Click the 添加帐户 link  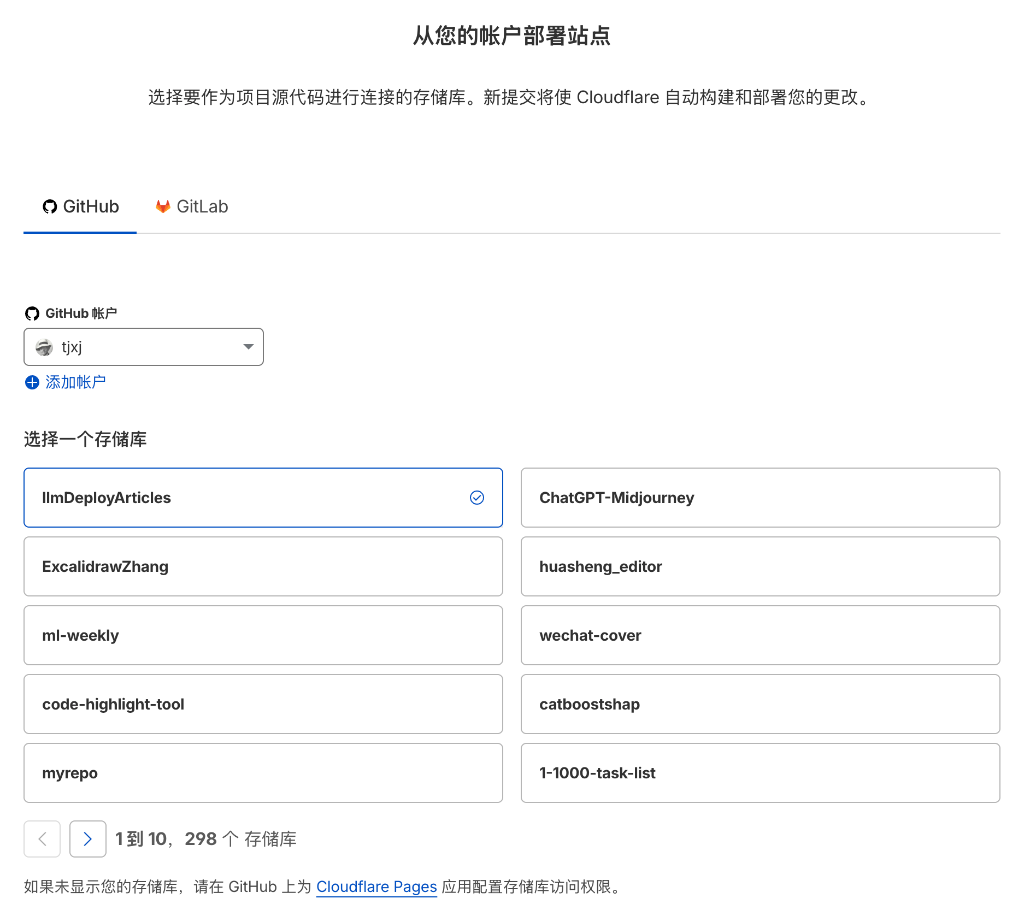(75, 382)
